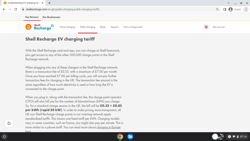Click the bold £0.35 + £0.85 price text
This screenshot has width=250, height=141.
coord(111,106)
